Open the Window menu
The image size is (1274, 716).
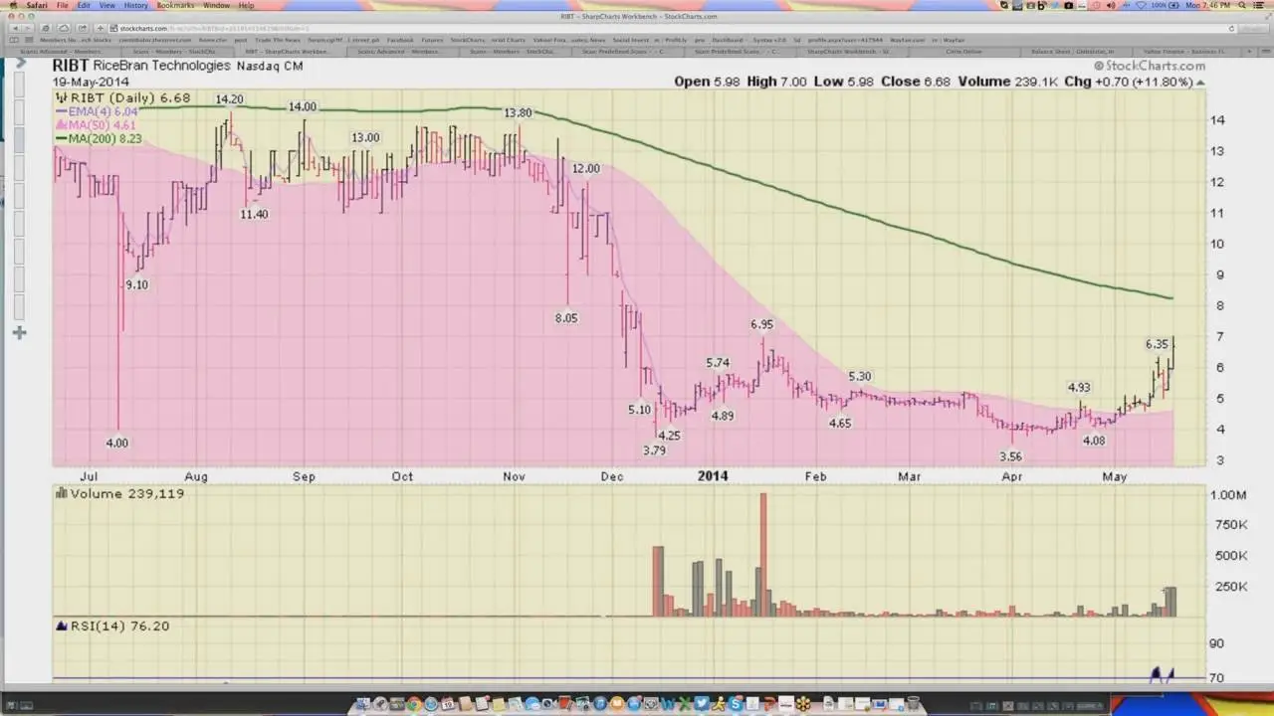tap(216, 5)
